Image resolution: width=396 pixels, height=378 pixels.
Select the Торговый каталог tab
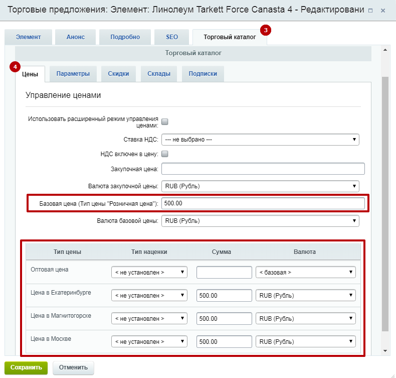(x=230, y=37)
